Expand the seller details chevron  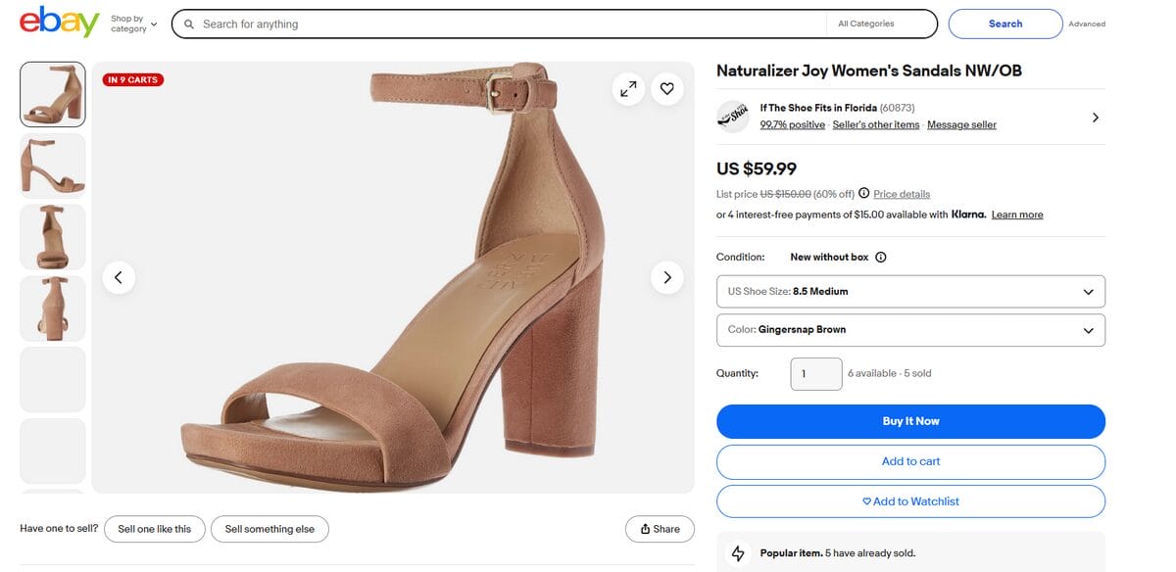1096,117
